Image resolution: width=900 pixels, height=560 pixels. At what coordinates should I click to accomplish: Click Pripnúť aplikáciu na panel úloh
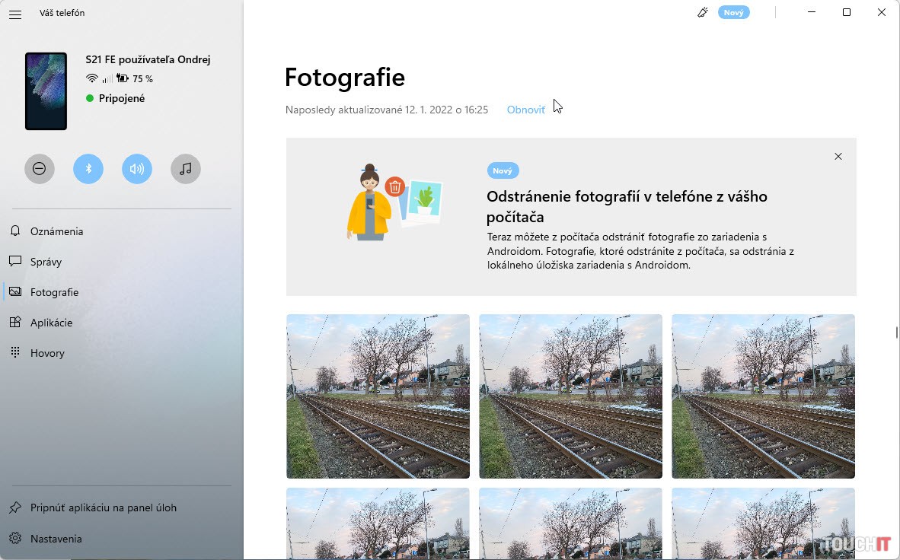click(103, 508)
